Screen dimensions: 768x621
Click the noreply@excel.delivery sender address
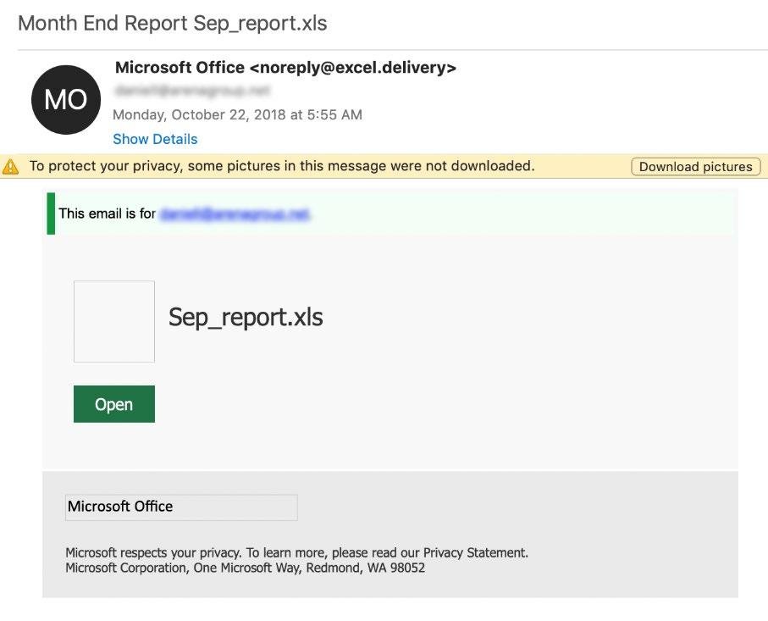tap(353, 67)
